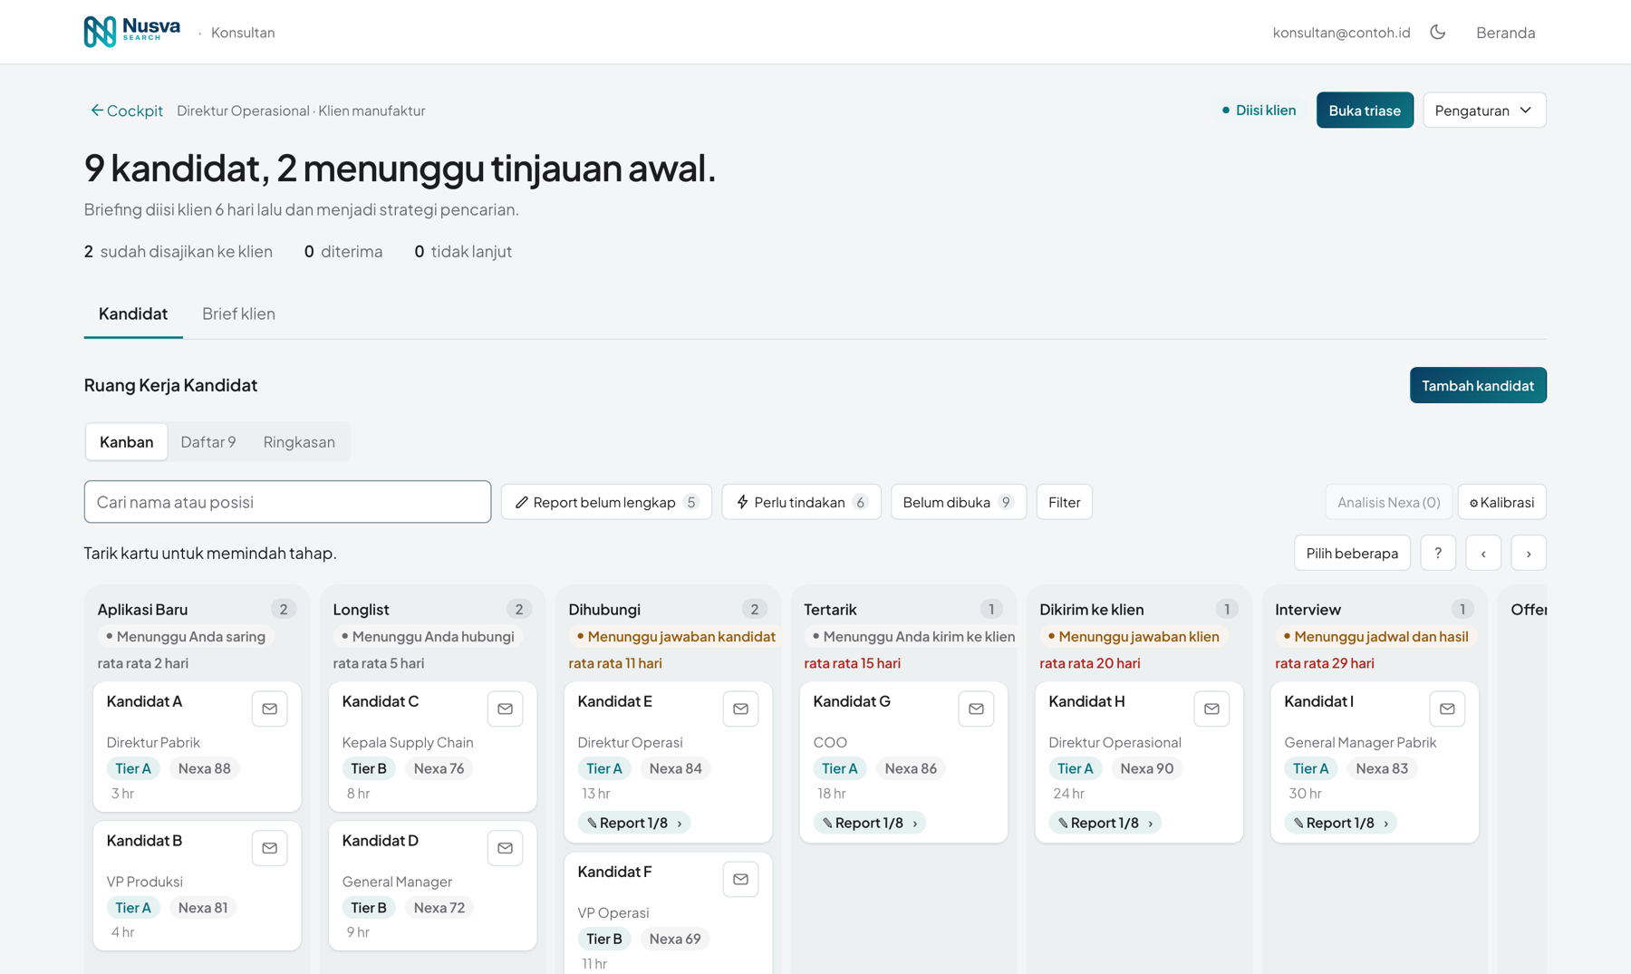The width and height of the screenshot is (1631, 974).
Task: Open mail icon on Kandidat I card
Action: (x=1448, y=709)
